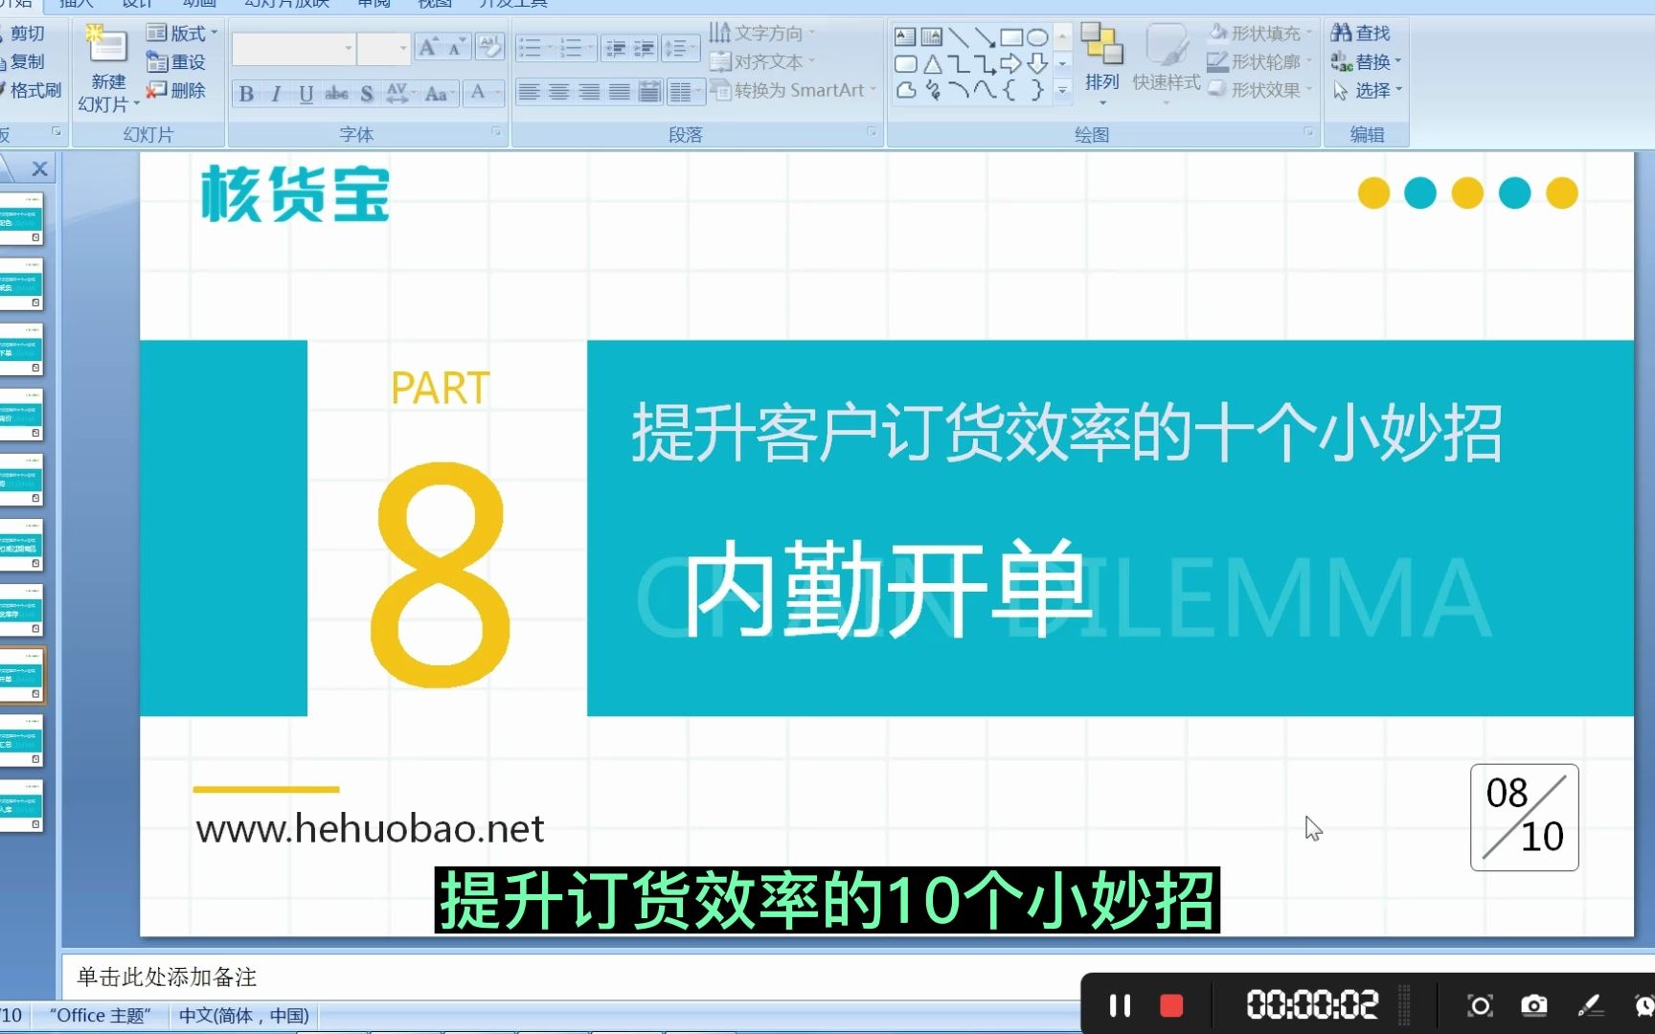Select the right arrow shape in the gallery
The image size is (1655, 1034).
tap(1010, 64)
